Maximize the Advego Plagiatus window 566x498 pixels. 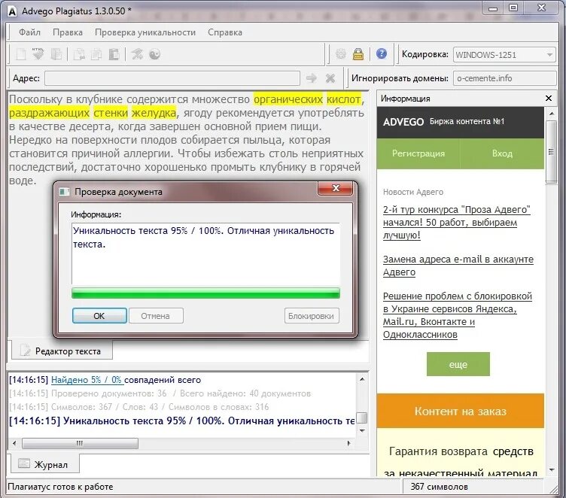[513, 8]
